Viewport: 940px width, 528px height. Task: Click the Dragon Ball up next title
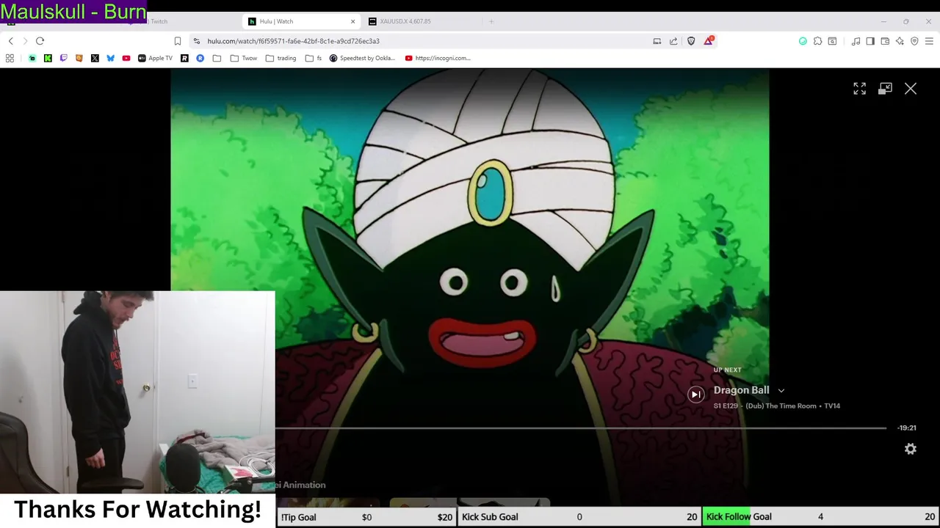[741, 390]
